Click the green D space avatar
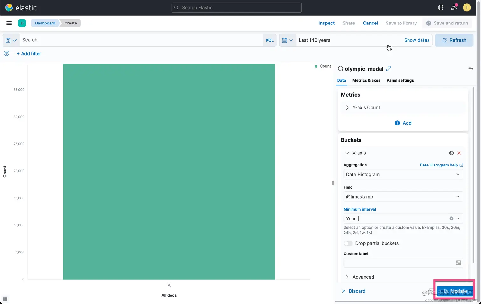 coord(22,23)
